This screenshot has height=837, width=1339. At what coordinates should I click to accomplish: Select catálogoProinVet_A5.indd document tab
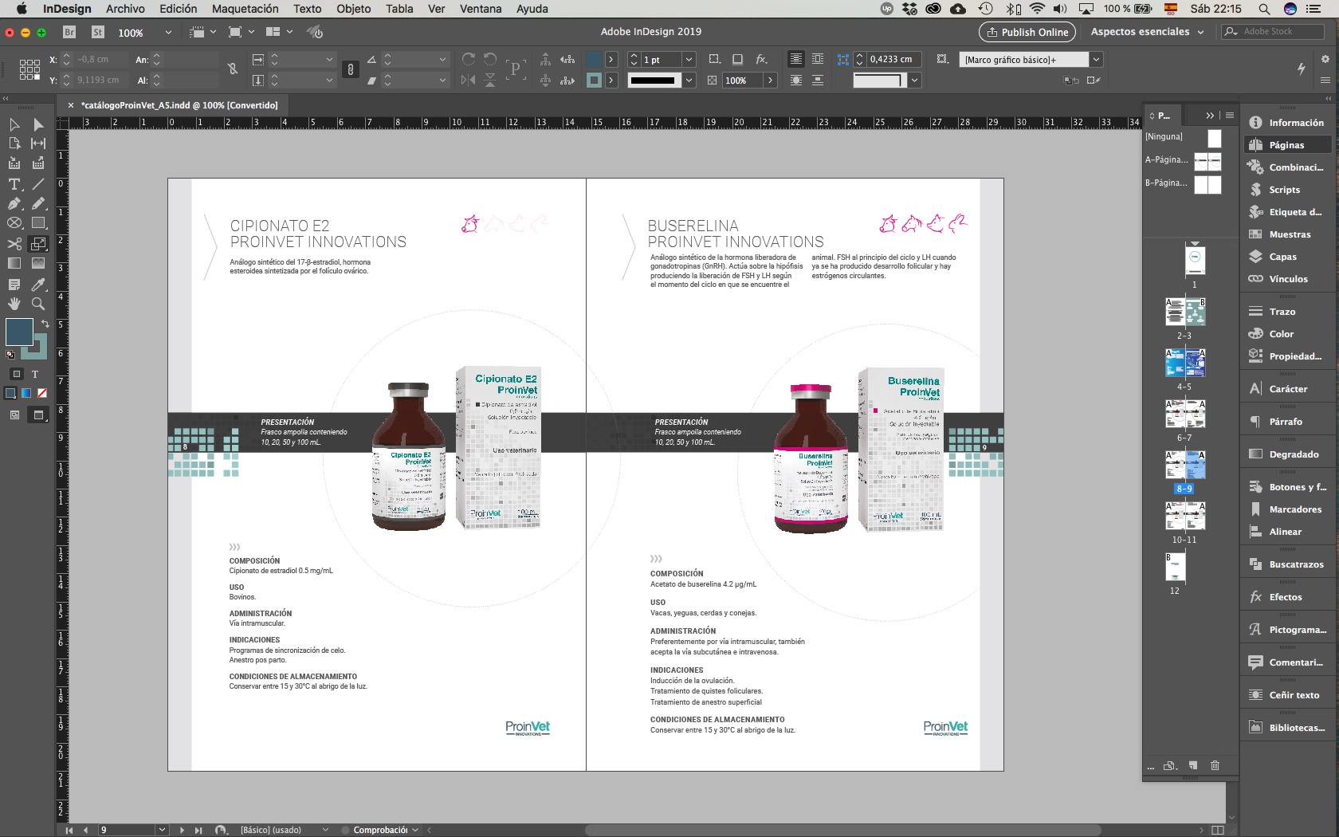coord(179,105)
